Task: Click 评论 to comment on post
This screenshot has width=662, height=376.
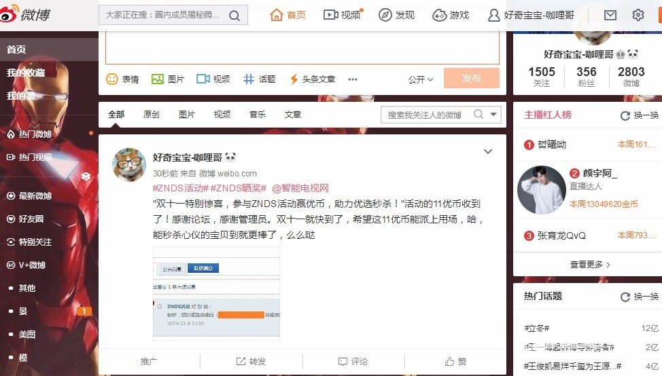Action: [x=353, y=361]
